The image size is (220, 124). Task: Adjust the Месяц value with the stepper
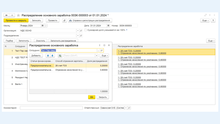46,26
